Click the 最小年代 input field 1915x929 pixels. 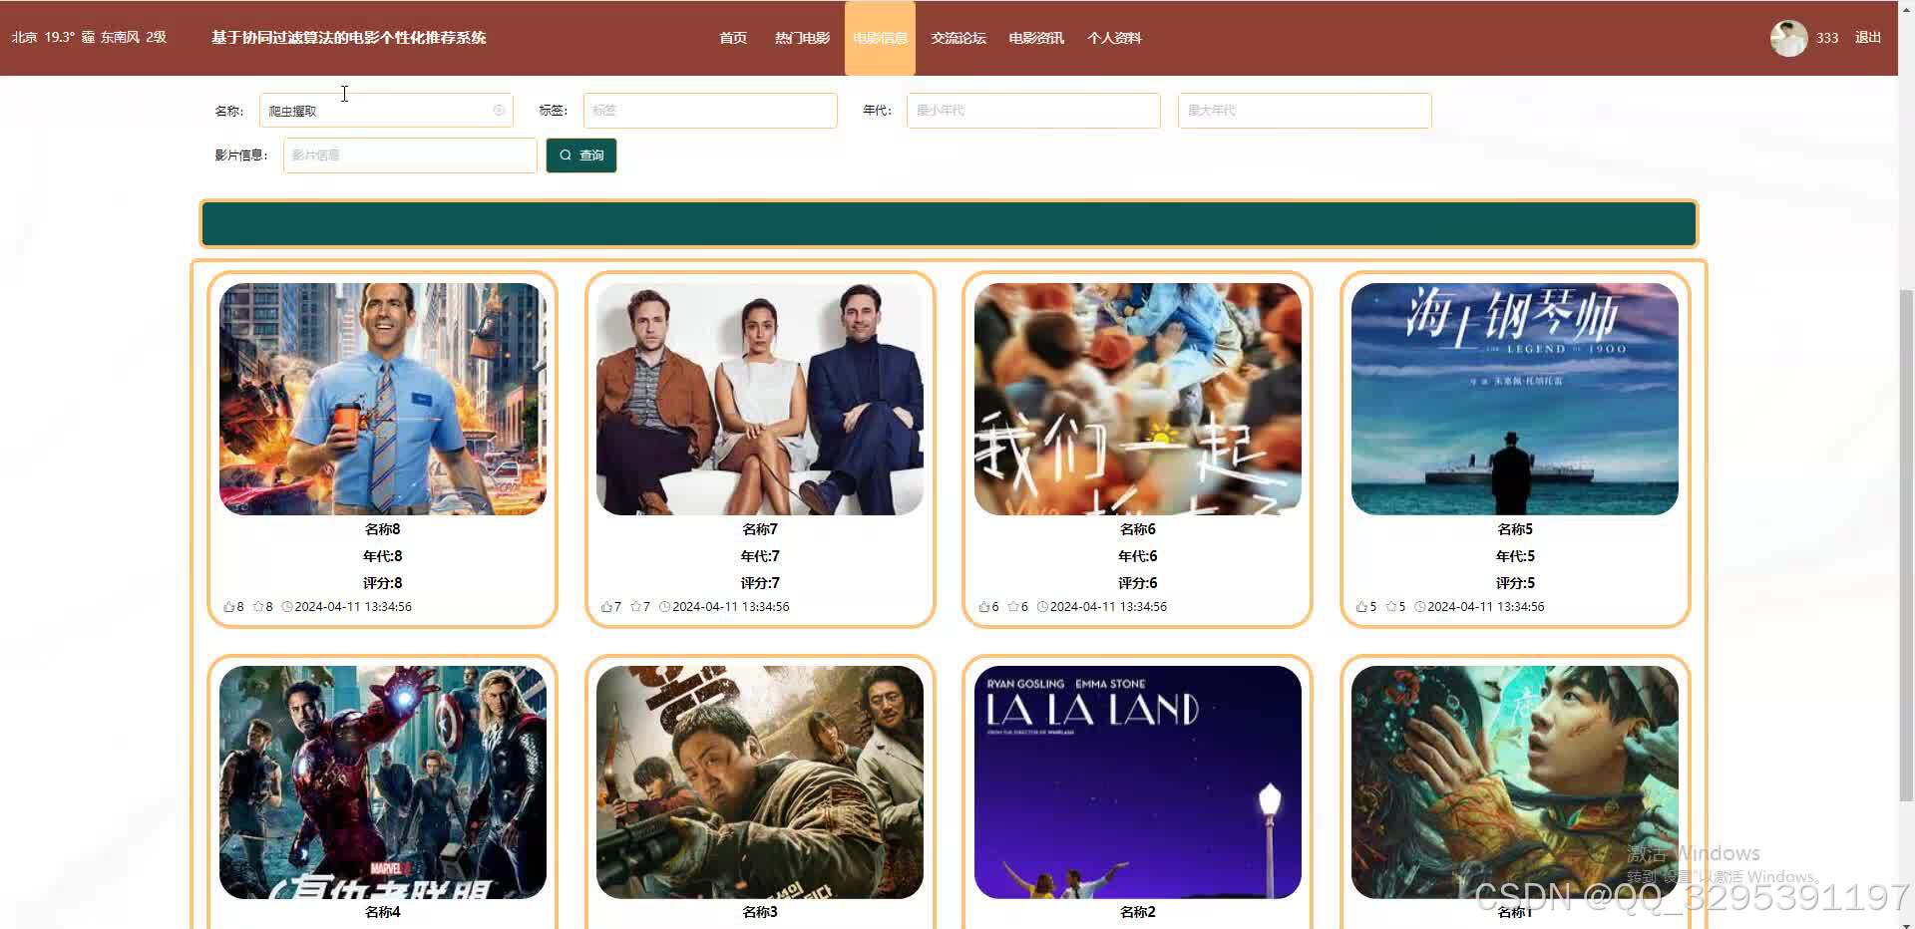pyautogui.click(x=1033, y=110)
